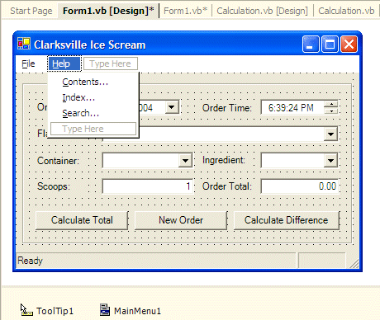This screenshot has width=380, height=320.
Task: Select the Form1.vb [Design] tab
Action: [108, 11]
